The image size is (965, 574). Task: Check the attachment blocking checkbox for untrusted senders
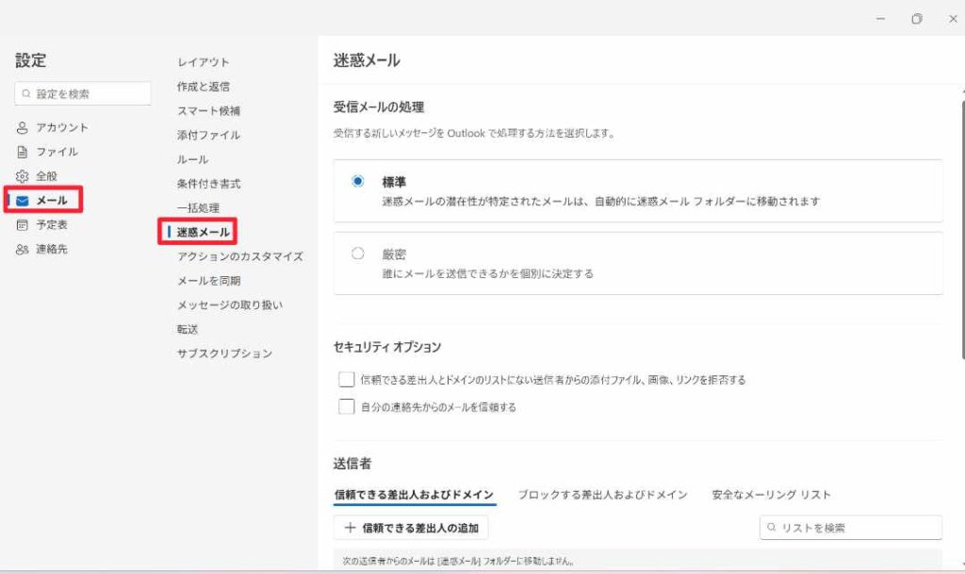coord(346,380)
